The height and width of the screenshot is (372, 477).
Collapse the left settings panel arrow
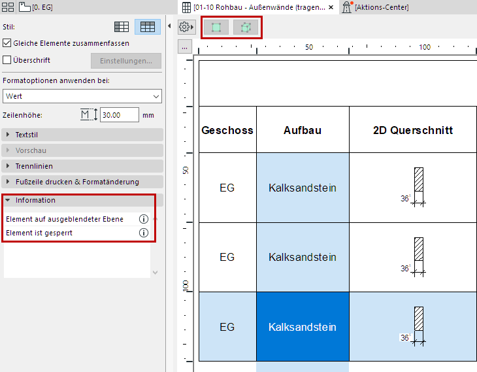tap(169, 26)
